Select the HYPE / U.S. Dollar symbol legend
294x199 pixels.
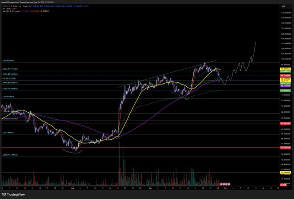16,6
